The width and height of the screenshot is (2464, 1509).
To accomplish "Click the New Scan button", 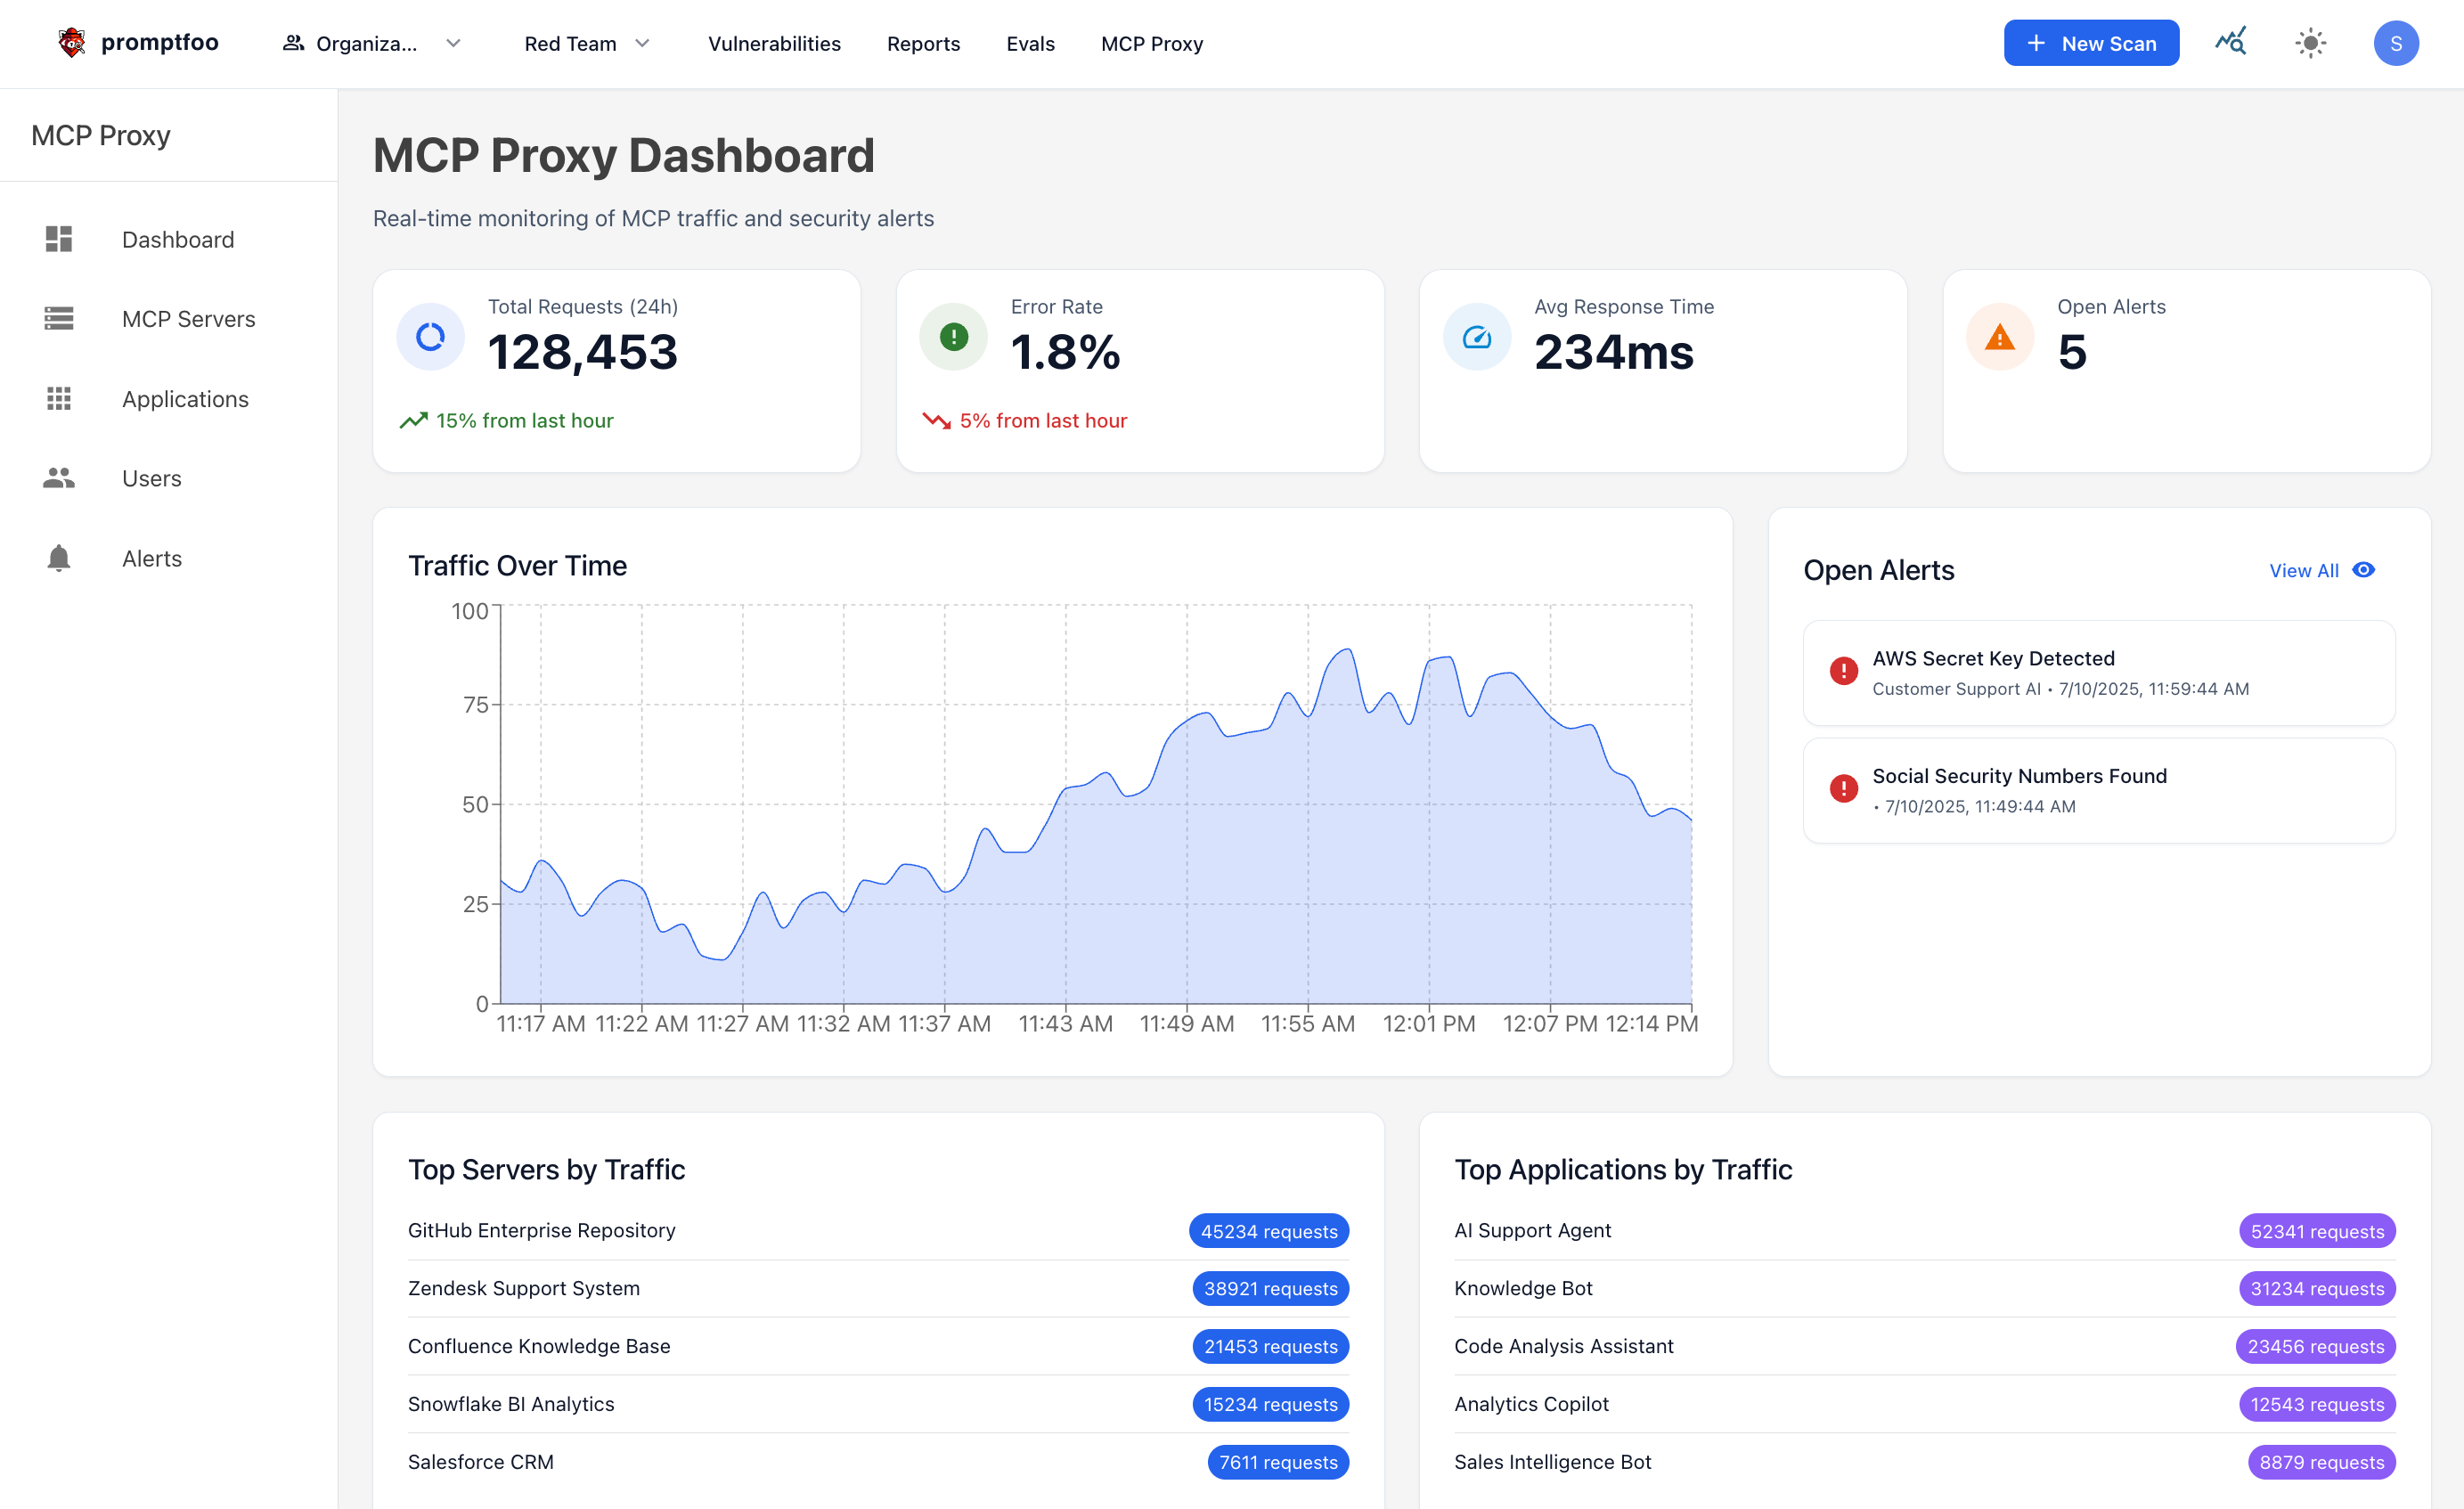I will (2091, 42).
